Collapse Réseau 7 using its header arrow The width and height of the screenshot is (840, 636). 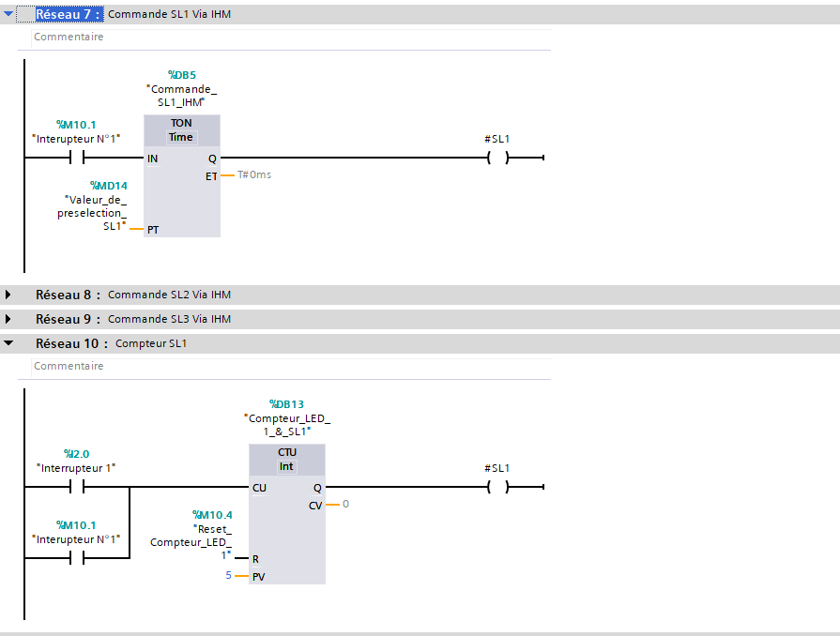pos(8,15)
